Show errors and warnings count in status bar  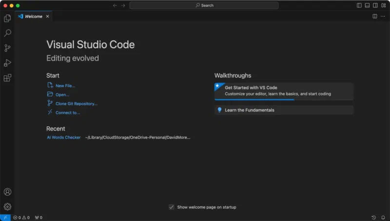21,218
